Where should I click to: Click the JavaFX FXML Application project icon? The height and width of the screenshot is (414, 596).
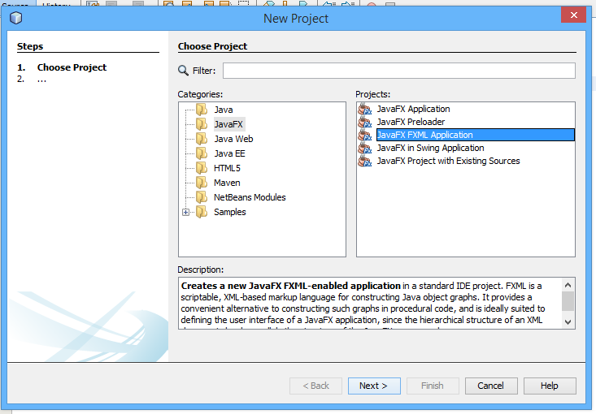pos(365,135)
